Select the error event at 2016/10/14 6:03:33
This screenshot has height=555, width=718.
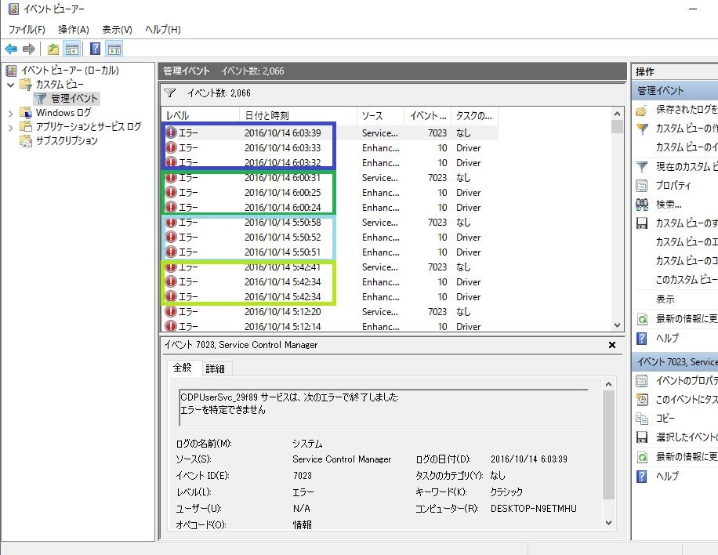(330, 148)
